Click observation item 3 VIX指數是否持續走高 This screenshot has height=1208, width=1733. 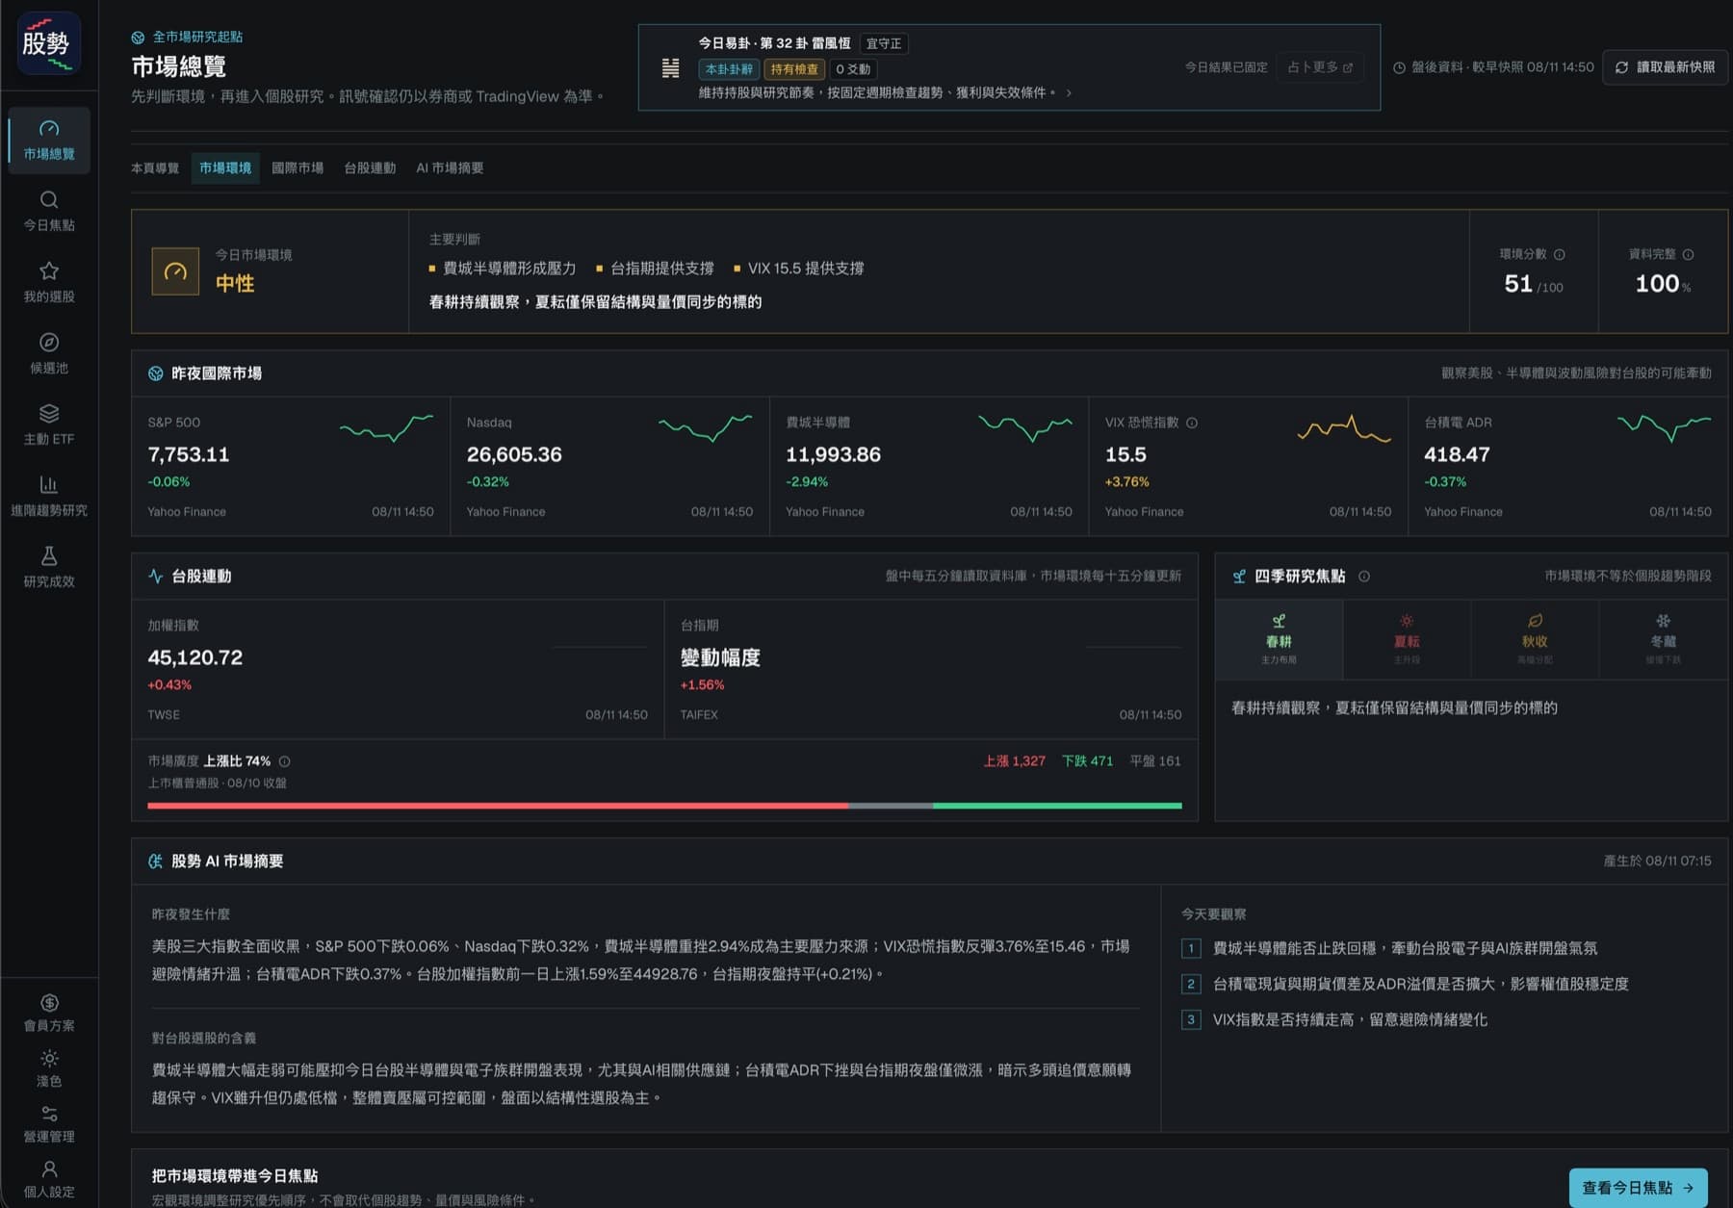1334,1019
